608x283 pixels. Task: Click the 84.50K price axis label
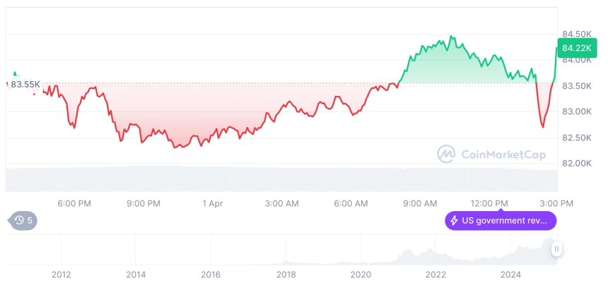pyautogui.click(x=577, y=34)
